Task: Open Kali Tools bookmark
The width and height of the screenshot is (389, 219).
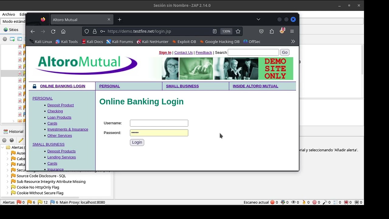Action: coord(67,41)
